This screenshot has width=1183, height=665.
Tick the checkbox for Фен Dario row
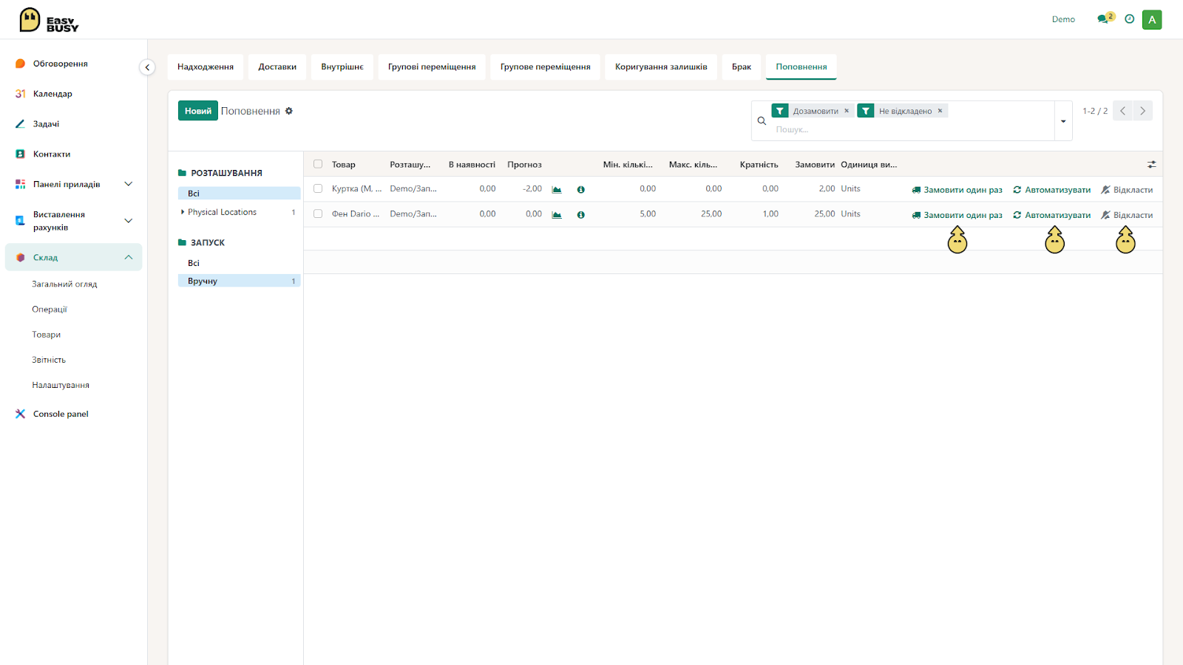click(x=318, y=214)
